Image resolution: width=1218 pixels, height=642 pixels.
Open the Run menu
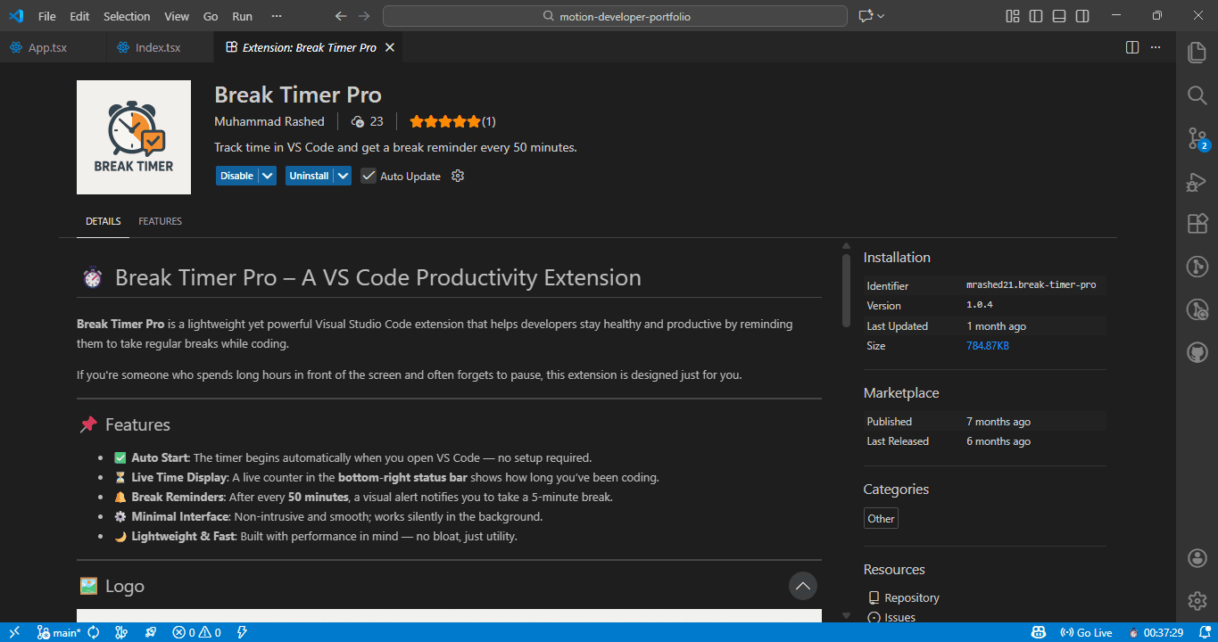pos(242,16)
